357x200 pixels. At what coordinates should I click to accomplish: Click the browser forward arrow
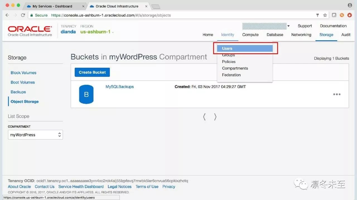click(x=15, y=15)
